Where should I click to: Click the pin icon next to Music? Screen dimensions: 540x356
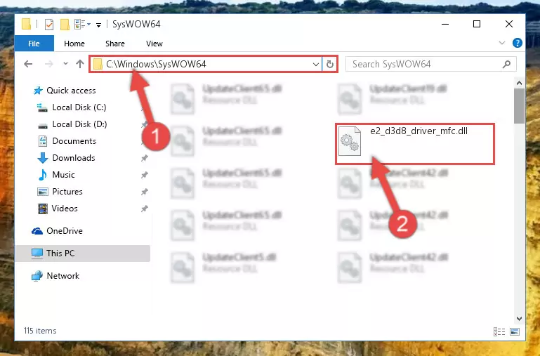144,175
